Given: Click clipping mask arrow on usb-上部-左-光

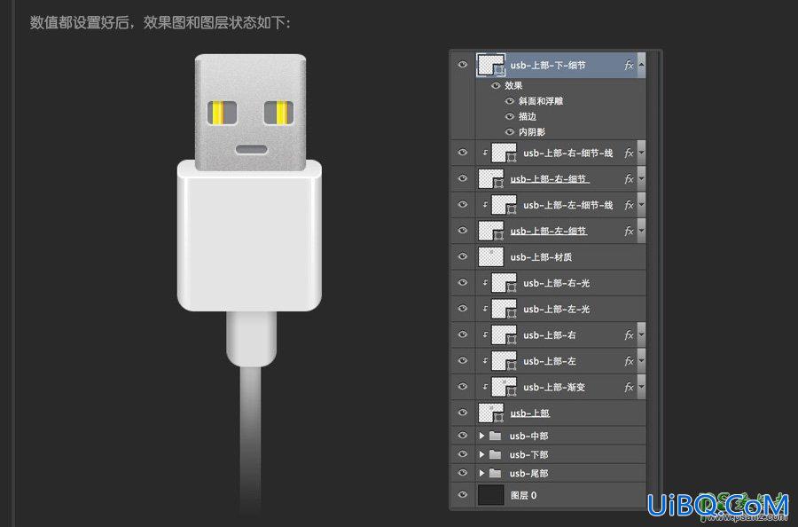Looking at the screenshot, I should pos(485,309).
